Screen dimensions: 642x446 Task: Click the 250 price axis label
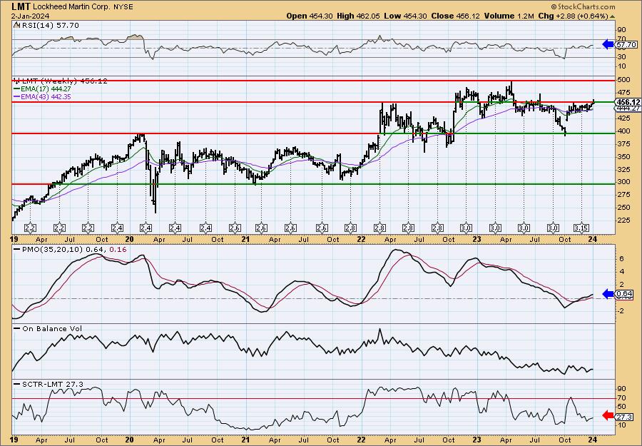(x=623, y=207)
